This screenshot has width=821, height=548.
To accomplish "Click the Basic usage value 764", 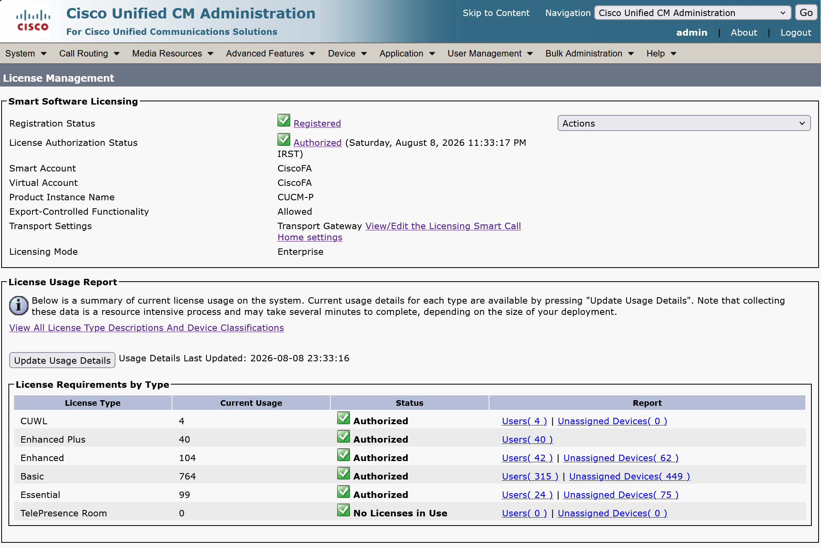I will pos(187,477).
